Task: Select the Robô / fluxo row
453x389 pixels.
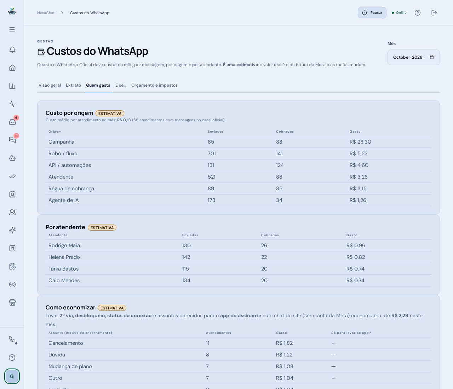Action: click(x=239, y=153)
